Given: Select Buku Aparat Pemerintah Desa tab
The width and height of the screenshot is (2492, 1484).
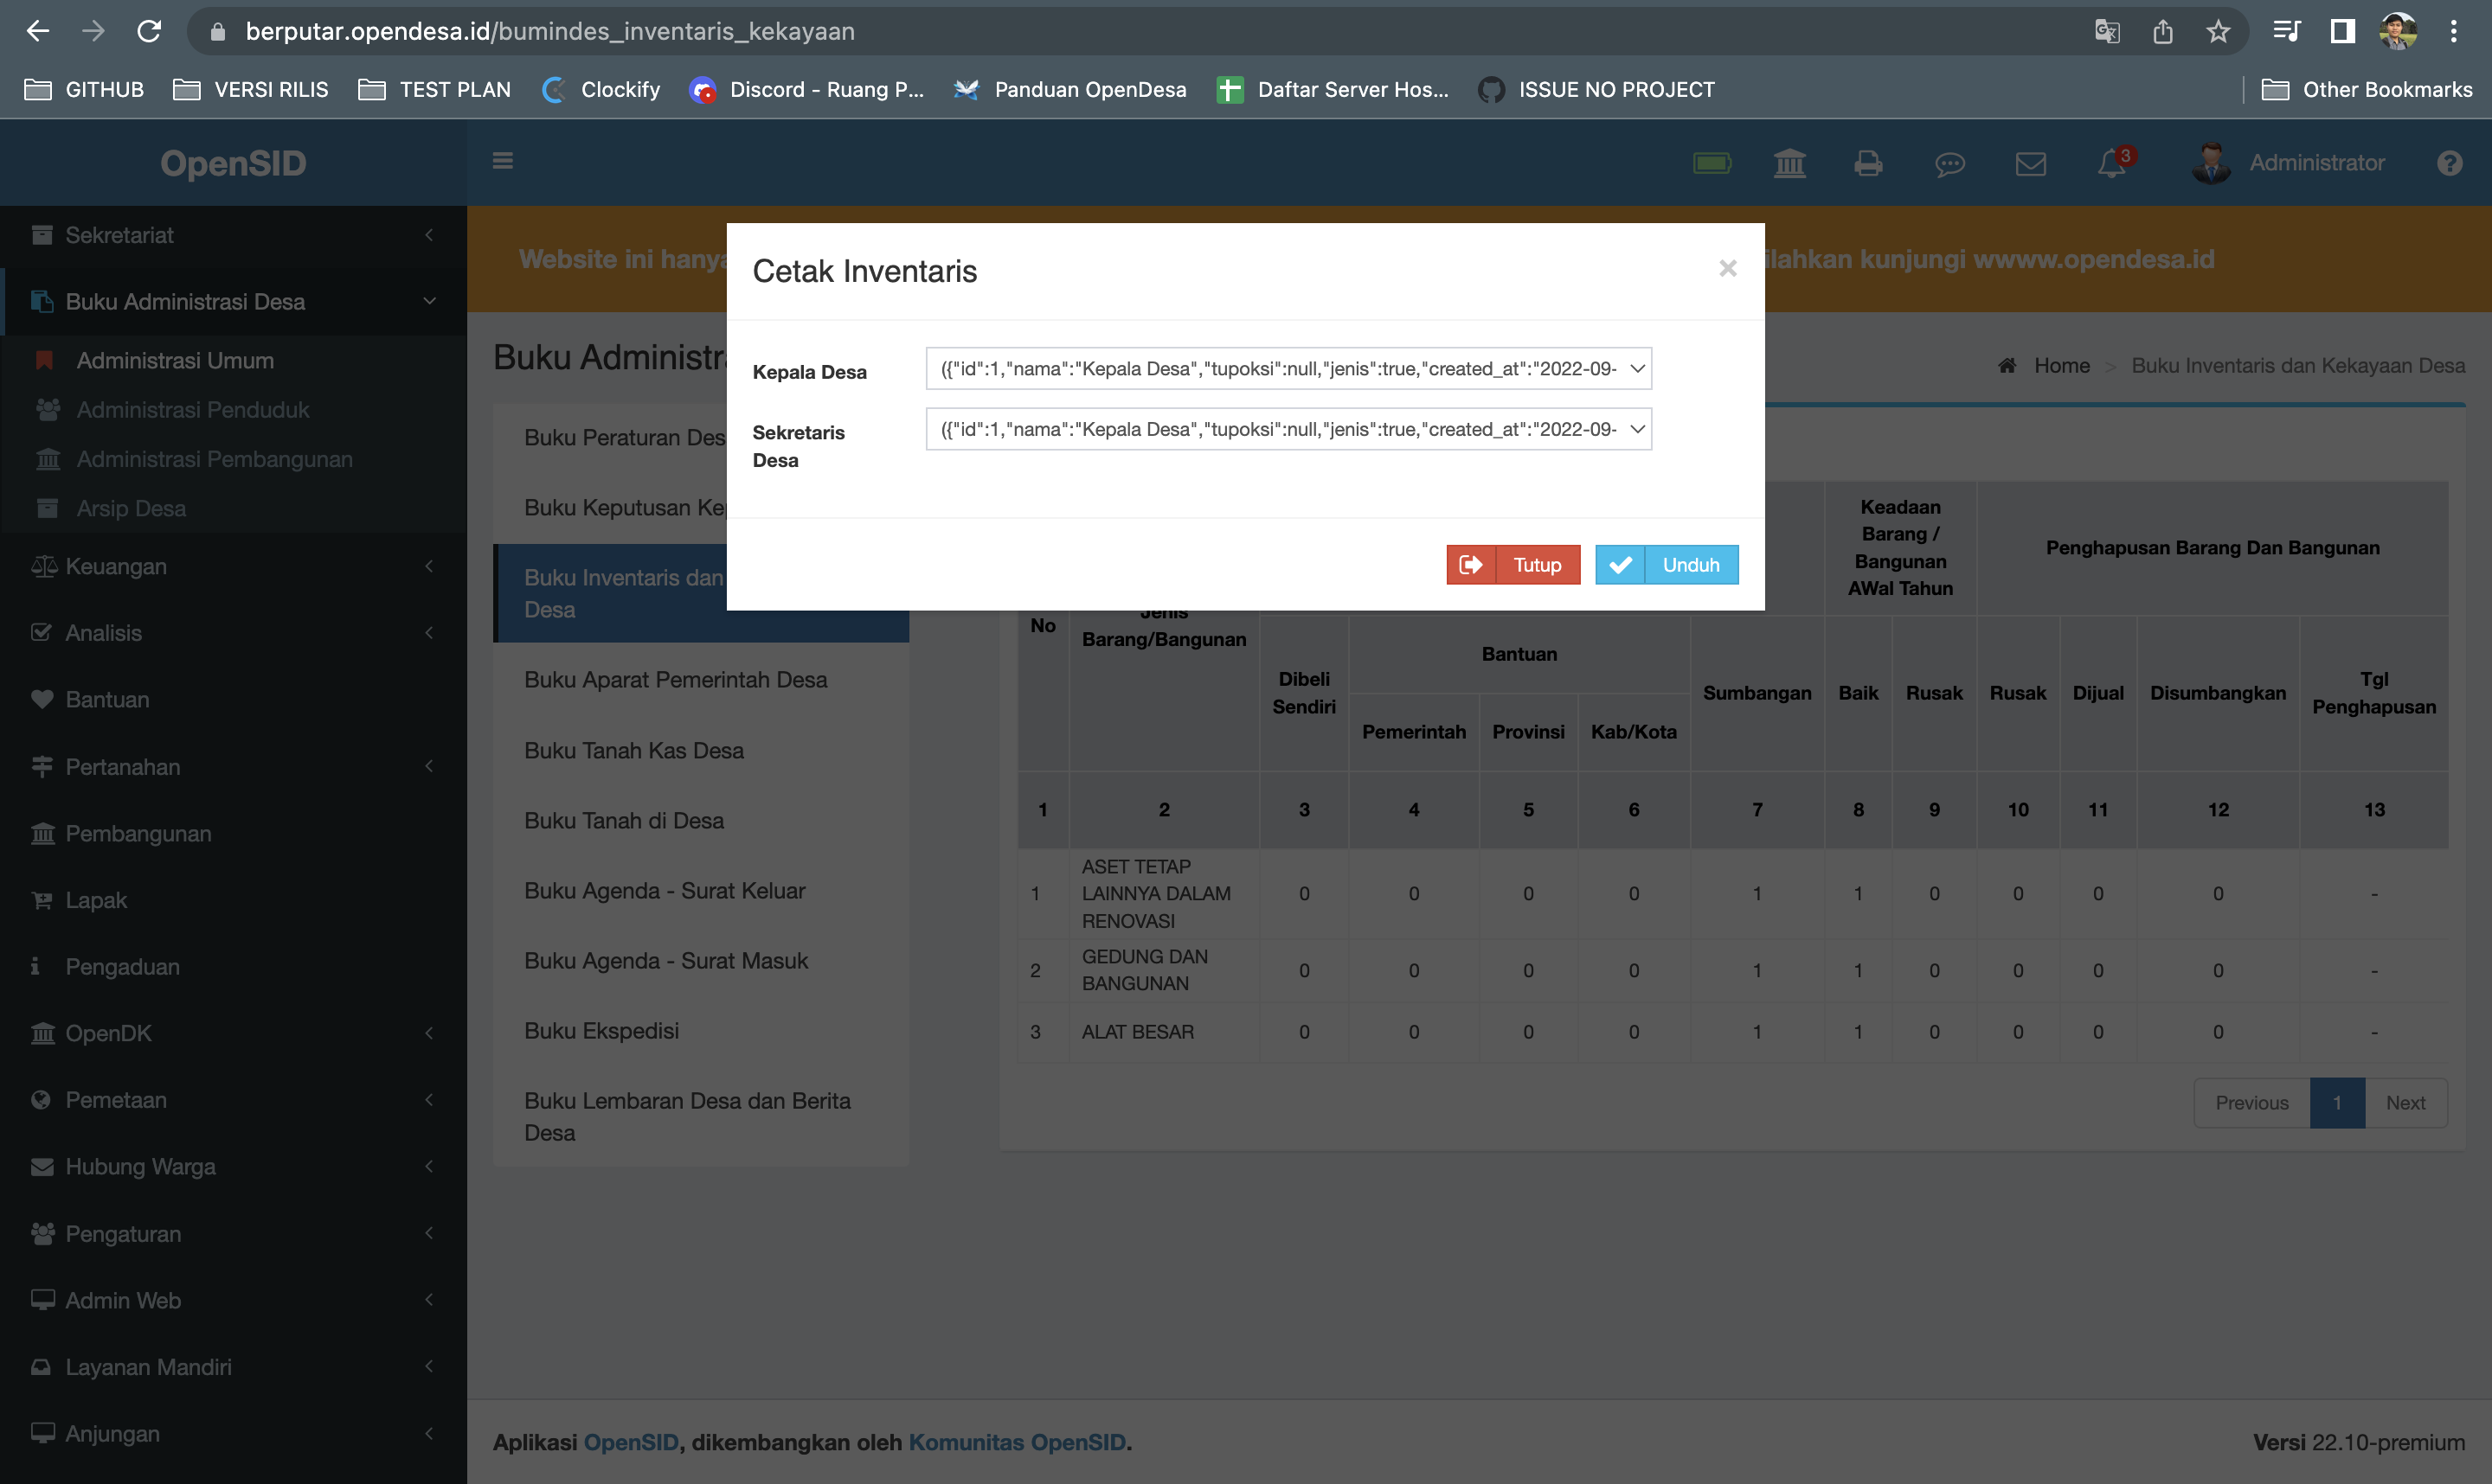Looking at the screenshot, I should 700,679.
